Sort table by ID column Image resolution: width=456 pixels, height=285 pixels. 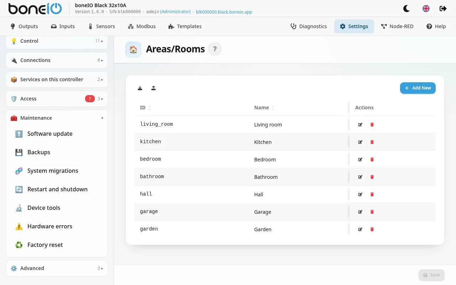(x=145, y=108)
